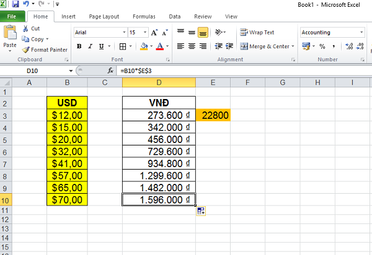Click the Save icon in Quick Access Toolbar
This screenshot has width=372, height=255.
tap(15, 4)
